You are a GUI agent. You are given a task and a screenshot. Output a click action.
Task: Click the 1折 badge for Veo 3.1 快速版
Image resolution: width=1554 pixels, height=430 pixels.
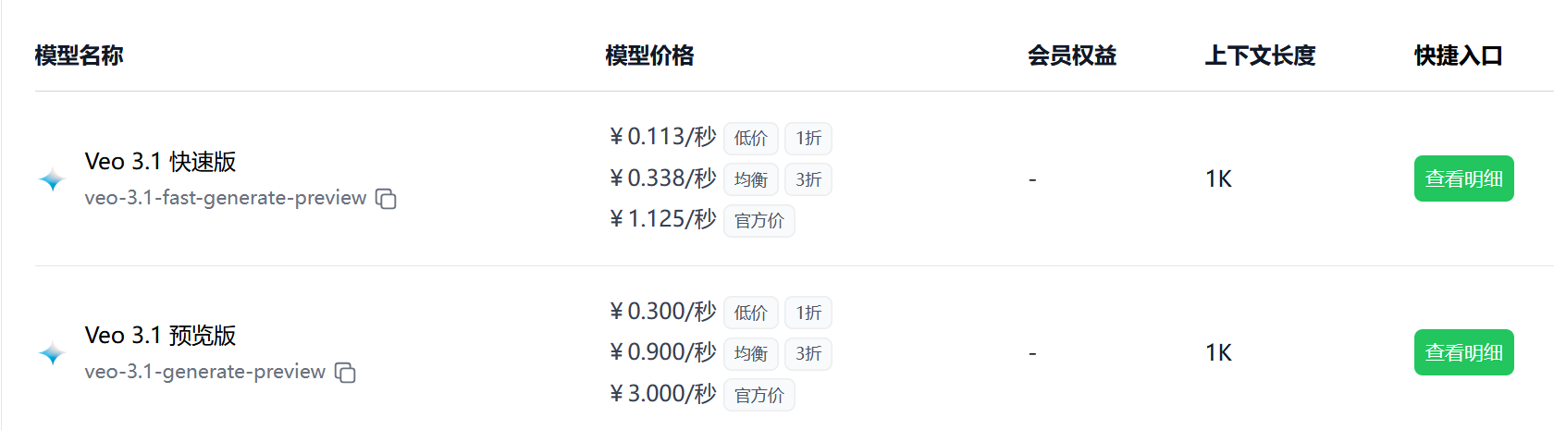tap(808, 139)
